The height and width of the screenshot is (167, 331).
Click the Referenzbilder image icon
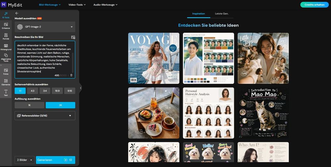[x=19, y=115]
